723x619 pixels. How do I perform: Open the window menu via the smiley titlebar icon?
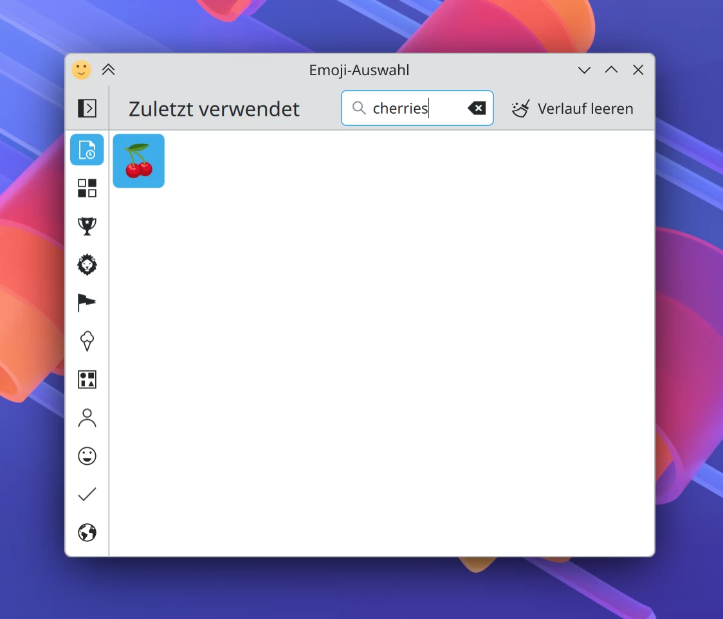[80, 70]
